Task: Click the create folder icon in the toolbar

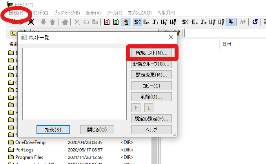Action: click(x=95, y=22)
